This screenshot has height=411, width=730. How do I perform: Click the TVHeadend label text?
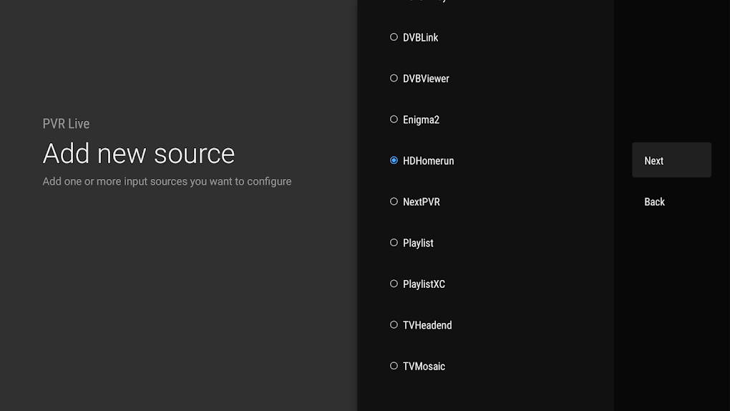427,325
